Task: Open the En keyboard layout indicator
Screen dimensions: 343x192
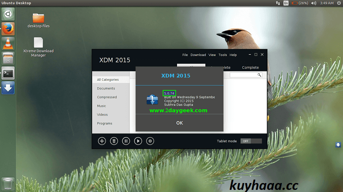Action: pos(286,3)
